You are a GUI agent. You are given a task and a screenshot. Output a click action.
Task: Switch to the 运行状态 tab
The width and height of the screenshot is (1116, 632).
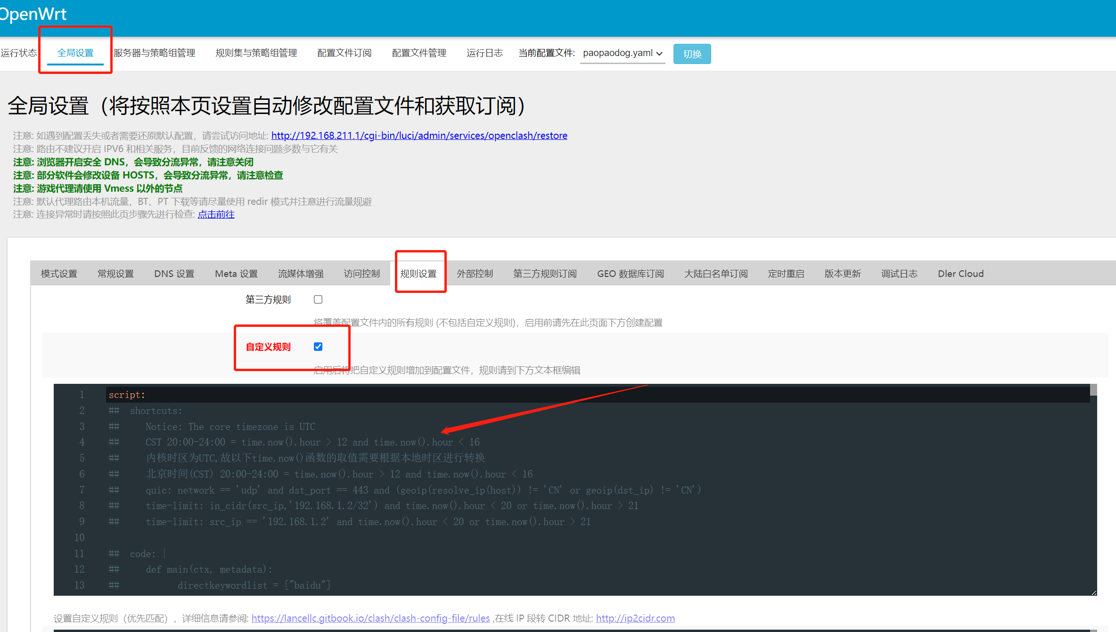19,53
